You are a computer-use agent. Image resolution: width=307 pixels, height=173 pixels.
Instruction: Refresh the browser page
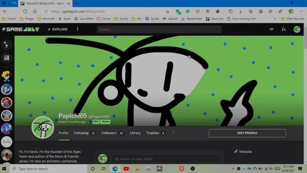tap(25, 11)
